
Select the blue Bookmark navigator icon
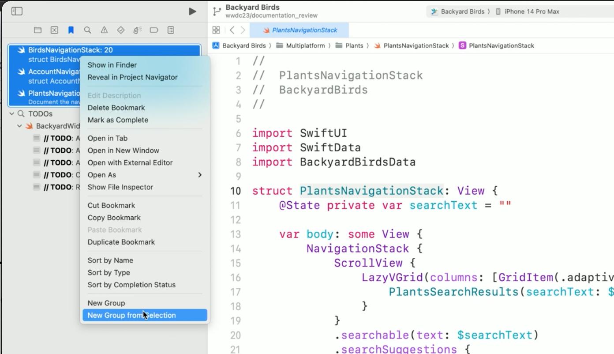[71, 30]
